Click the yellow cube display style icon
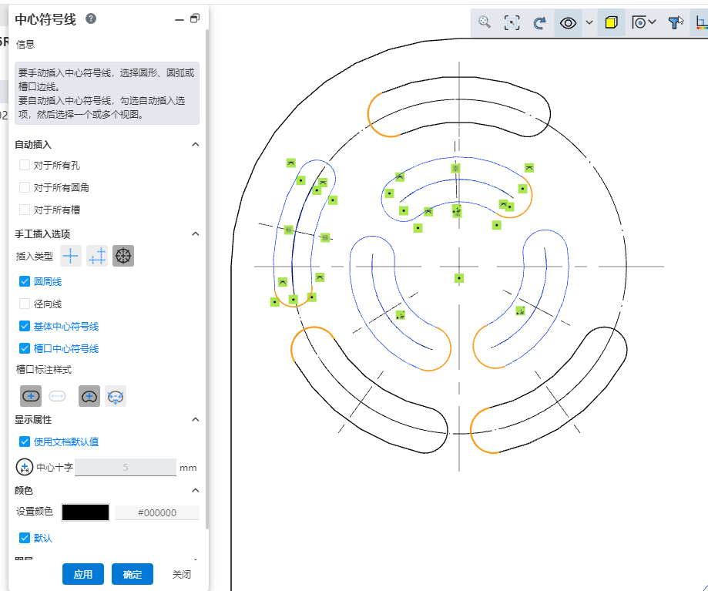 (x=611, y=22)
